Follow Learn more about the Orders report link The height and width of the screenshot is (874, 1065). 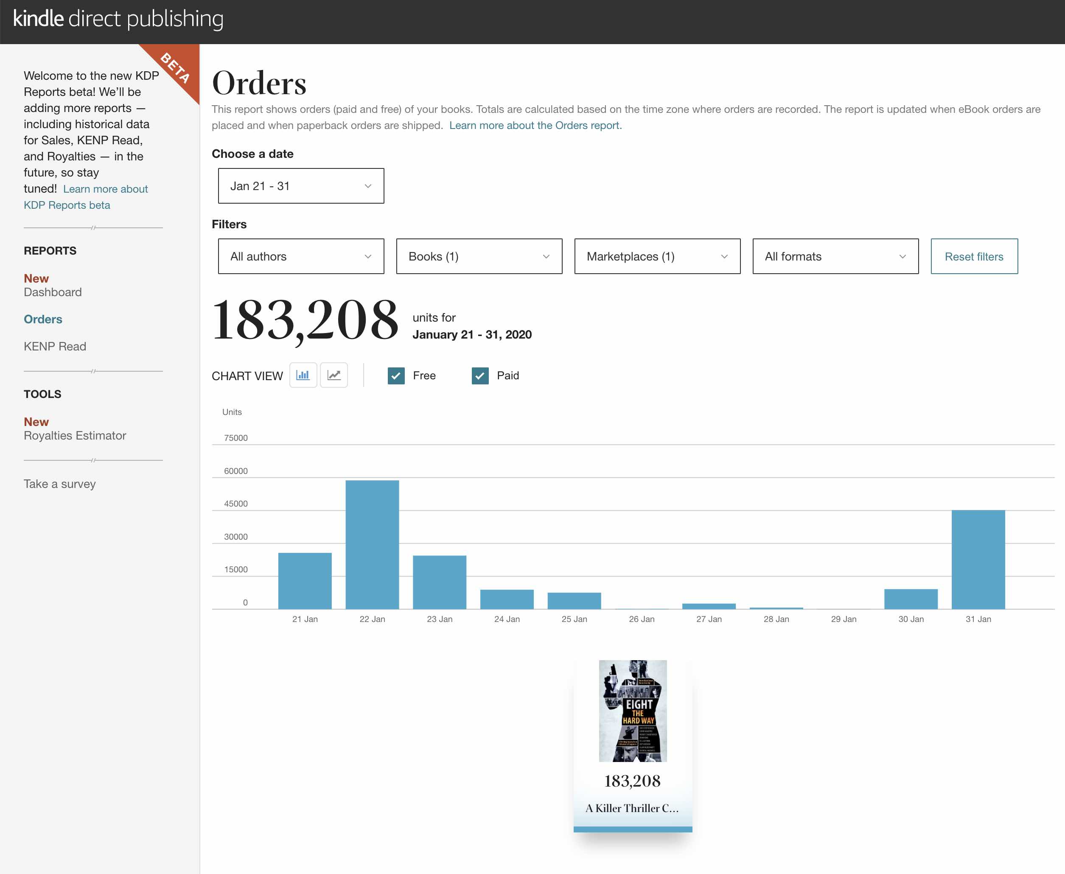point(535,125)
